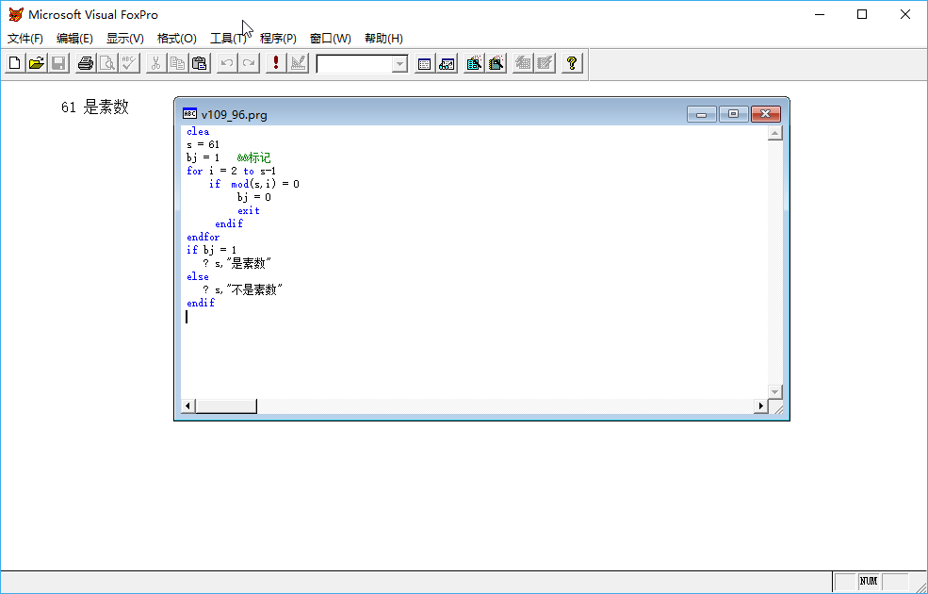
Task: Run the ABC spelling check icon
Action: (129, 63)
